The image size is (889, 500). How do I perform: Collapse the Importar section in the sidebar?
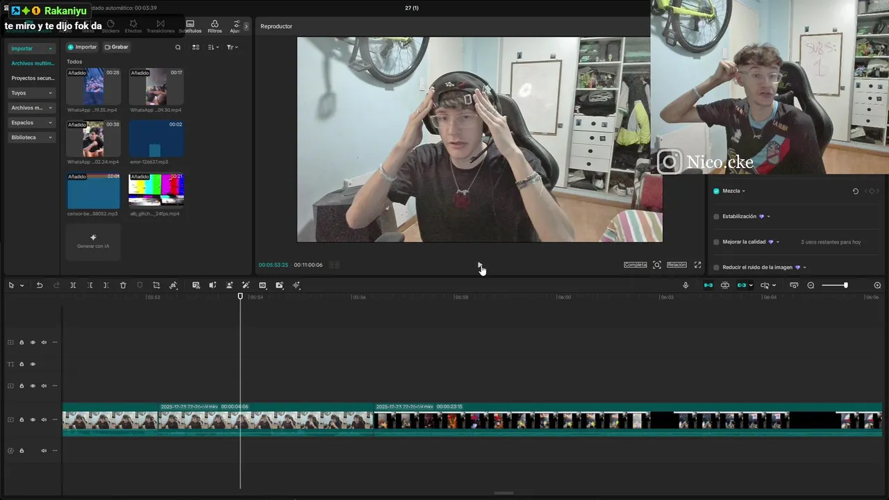(x=50, y=49)
